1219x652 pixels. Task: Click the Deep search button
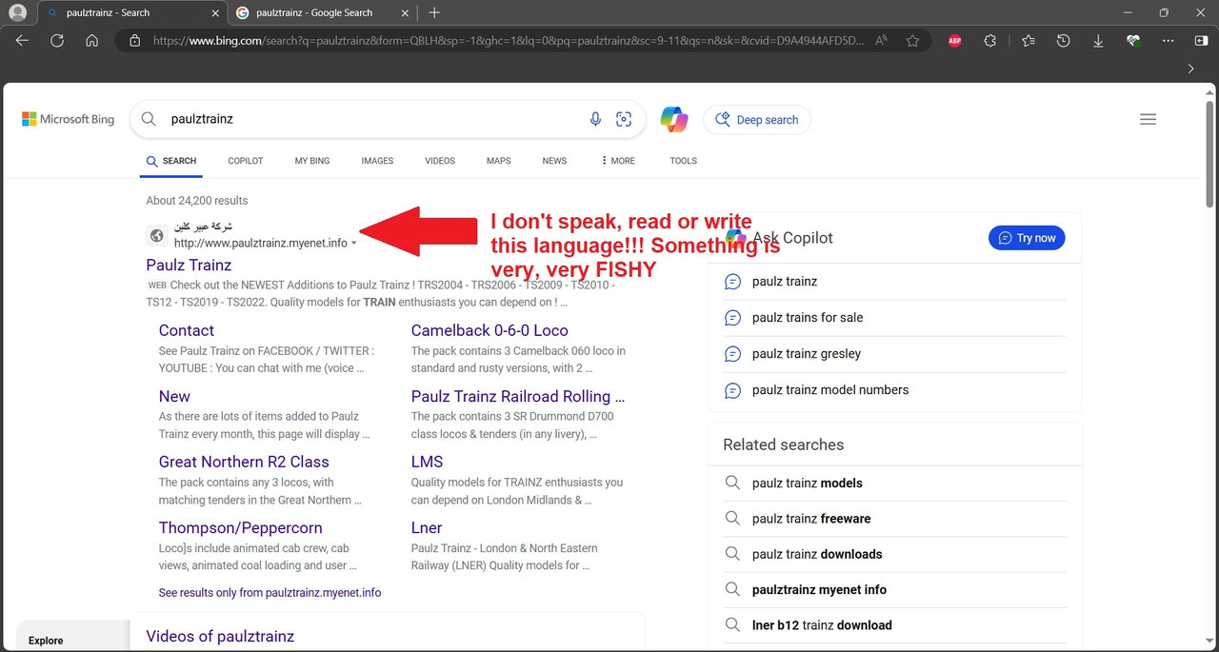[x=757, y=120]
